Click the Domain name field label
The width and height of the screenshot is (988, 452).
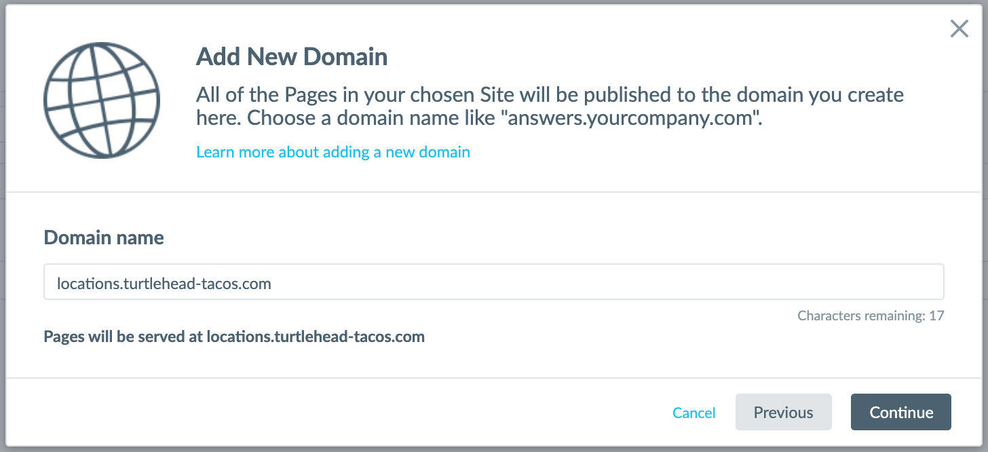point(104,238)
